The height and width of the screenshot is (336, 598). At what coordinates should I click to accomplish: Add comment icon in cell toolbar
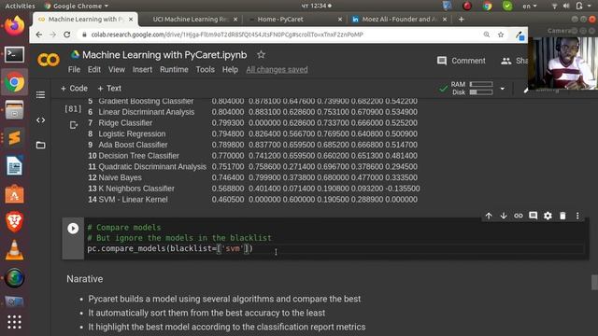533,216
